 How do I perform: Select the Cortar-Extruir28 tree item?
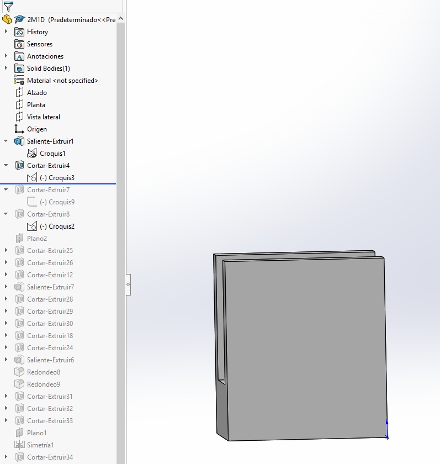click(50, 299)
